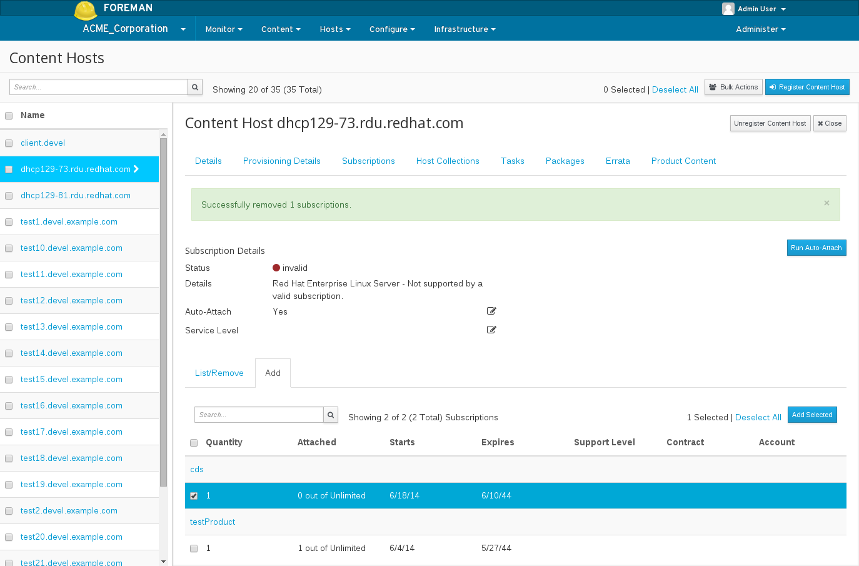
Task: Check the testProduct subscription row checkbox
Action: pos(194,548)
